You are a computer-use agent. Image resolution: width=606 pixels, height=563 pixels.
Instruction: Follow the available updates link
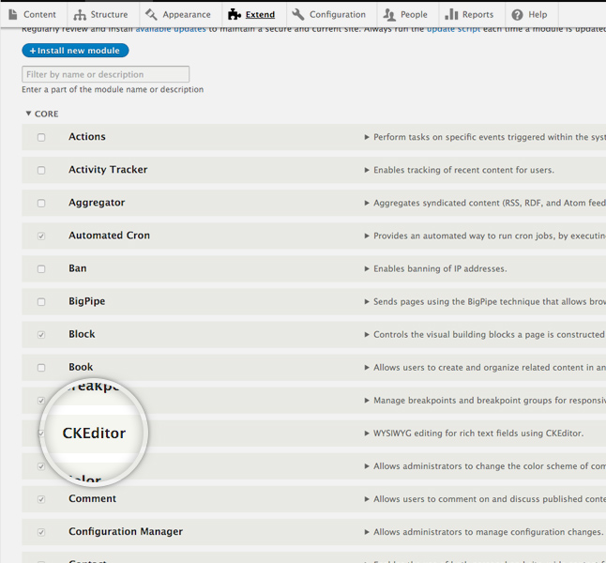(x=171, y=30)
